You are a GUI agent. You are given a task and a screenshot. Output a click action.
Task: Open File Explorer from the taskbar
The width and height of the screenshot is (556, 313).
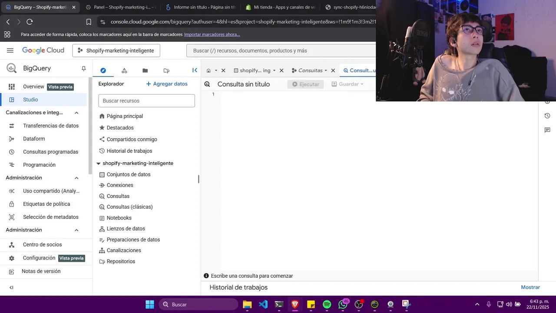tap(247, 304)
